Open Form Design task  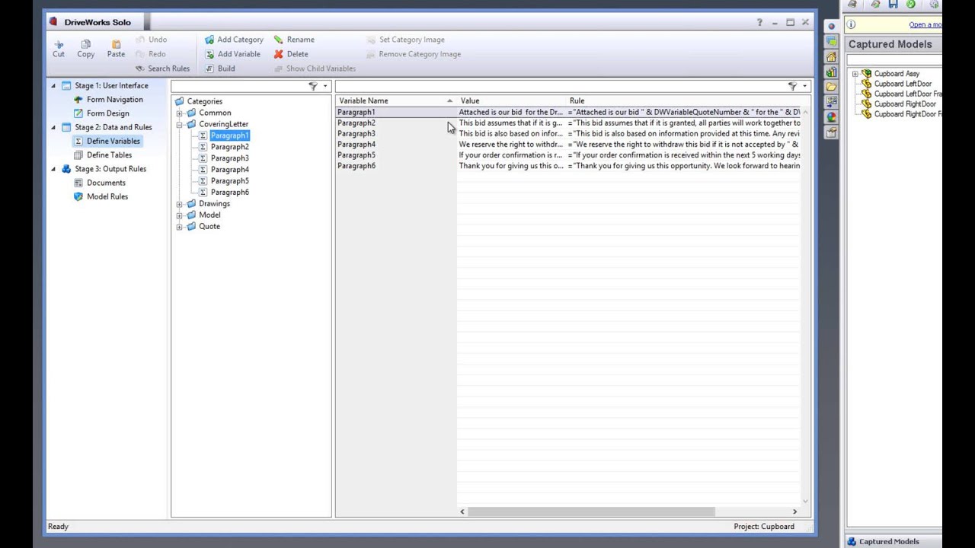tap(101, 113)
